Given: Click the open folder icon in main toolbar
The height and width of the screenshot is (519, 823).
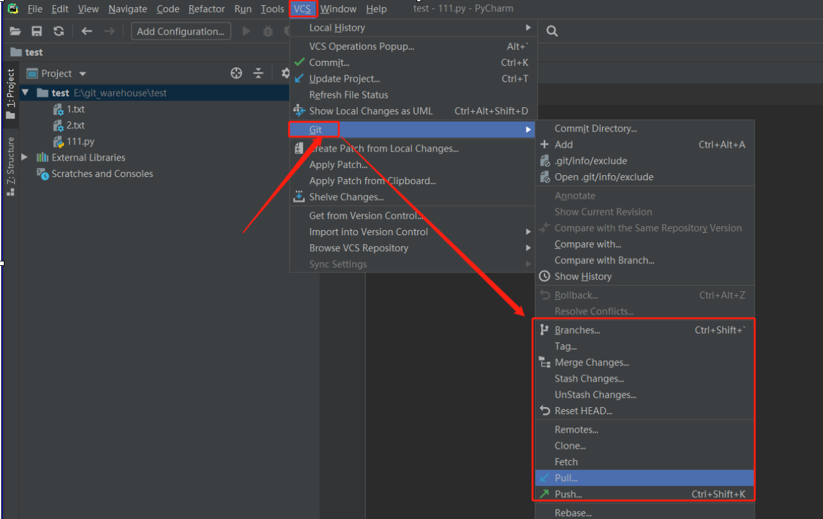Looking at the screenshot, I should click(x=15, y=31).
